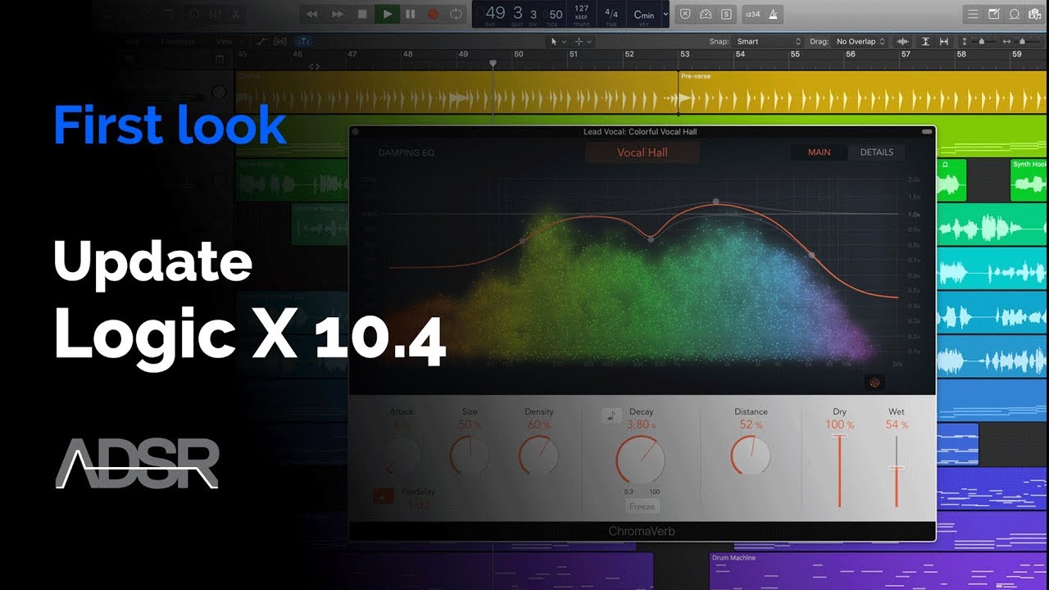The width and height of the screenshot is (1049, 590).
Task: Click the Distance knob
Action: click(x=751, y=455)
